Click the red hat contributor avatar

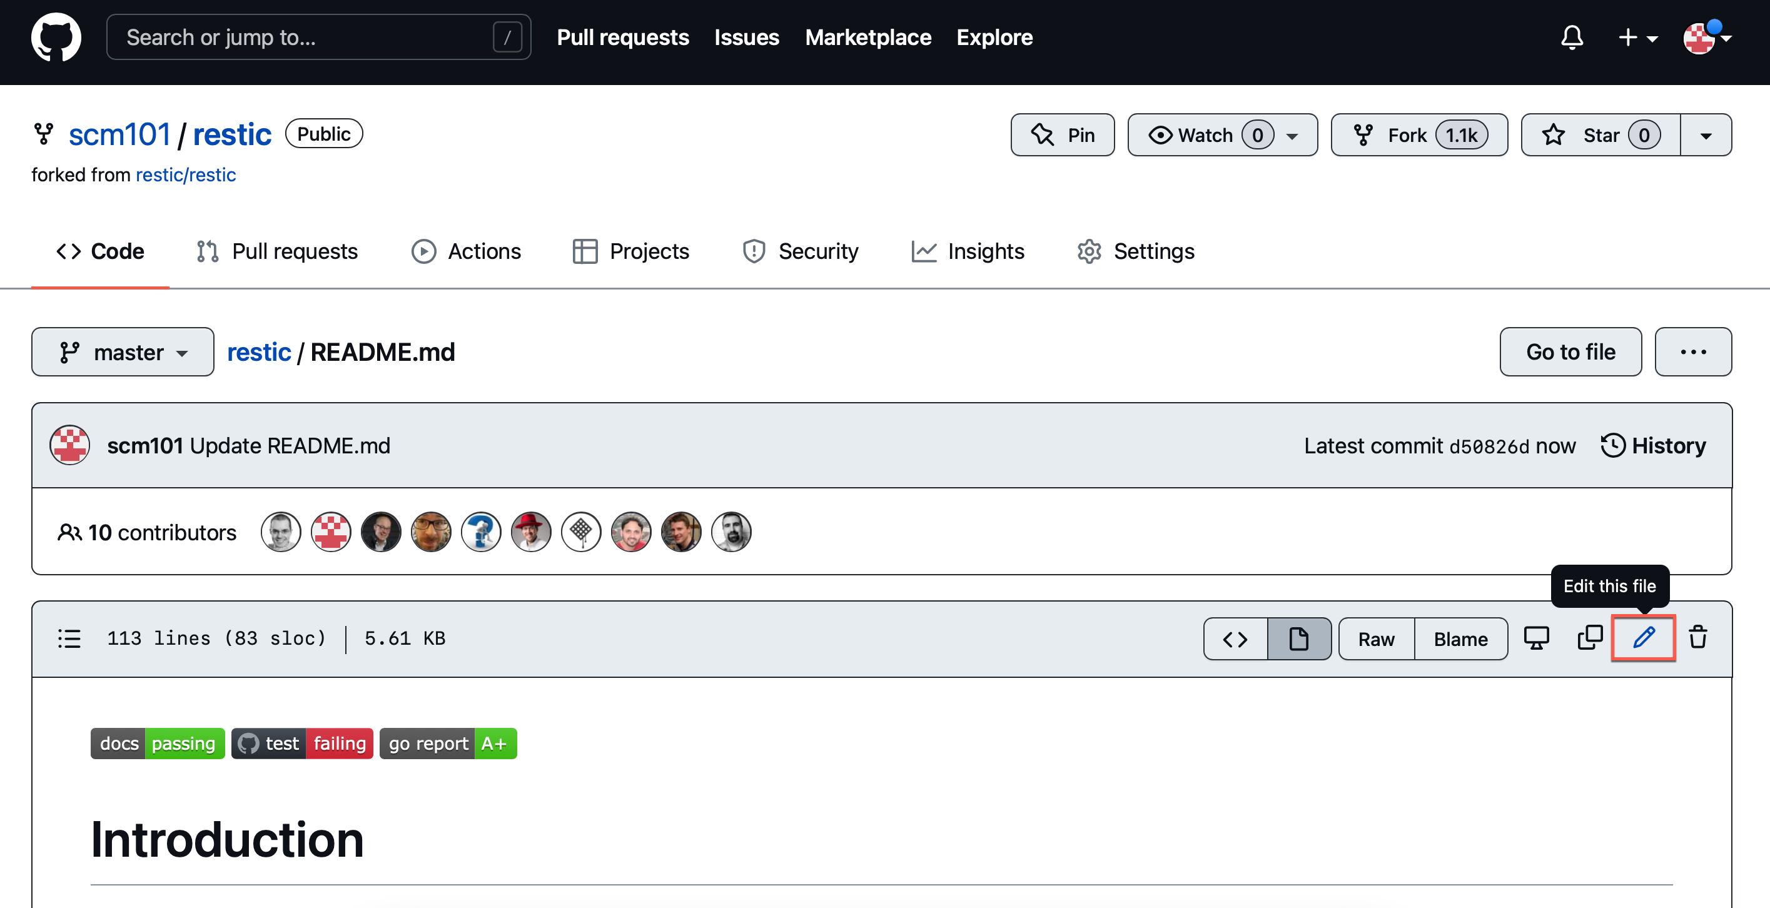[x=531, y=532]
